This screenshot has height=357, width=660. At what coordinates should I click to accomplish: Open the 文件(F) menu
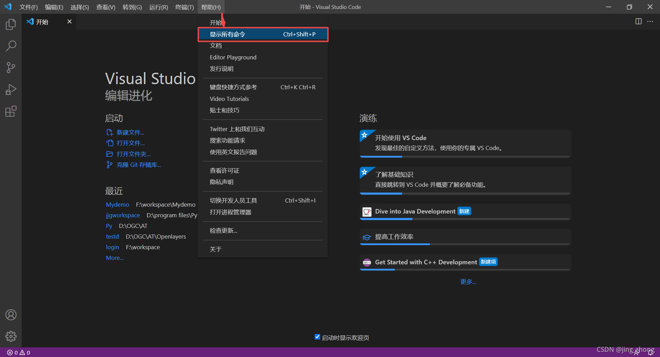pos(29,7)
